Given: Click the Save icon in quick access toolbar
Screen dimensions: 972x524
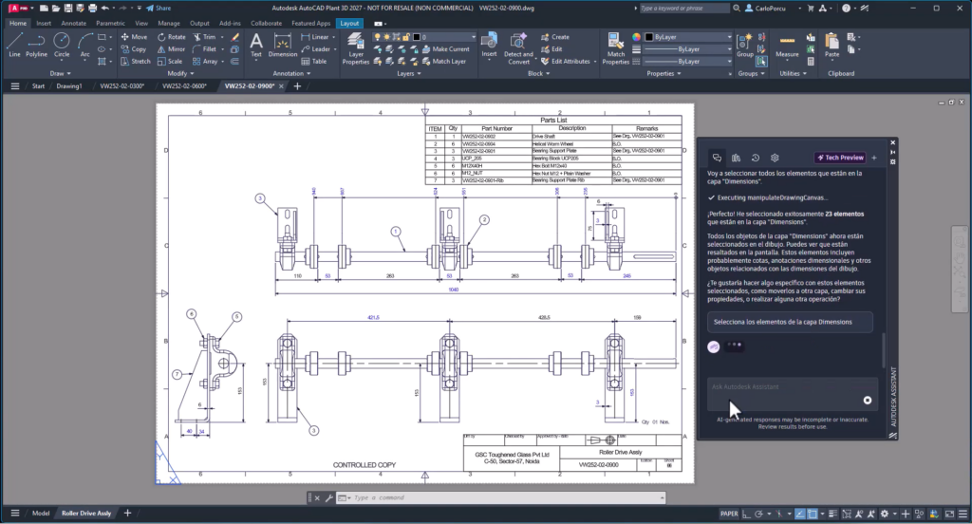Looking at the screenshot, I should click(68, 8).
